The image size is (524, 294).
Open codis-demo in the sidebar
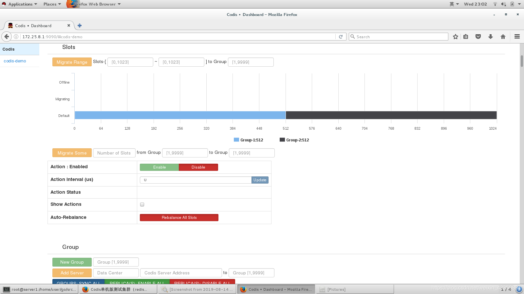coord(15,61)
